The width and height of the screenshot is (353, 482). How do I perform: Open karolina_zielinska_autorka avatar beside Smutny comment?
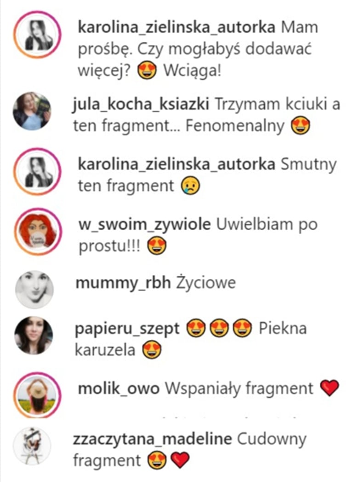[x=37, y=172]
